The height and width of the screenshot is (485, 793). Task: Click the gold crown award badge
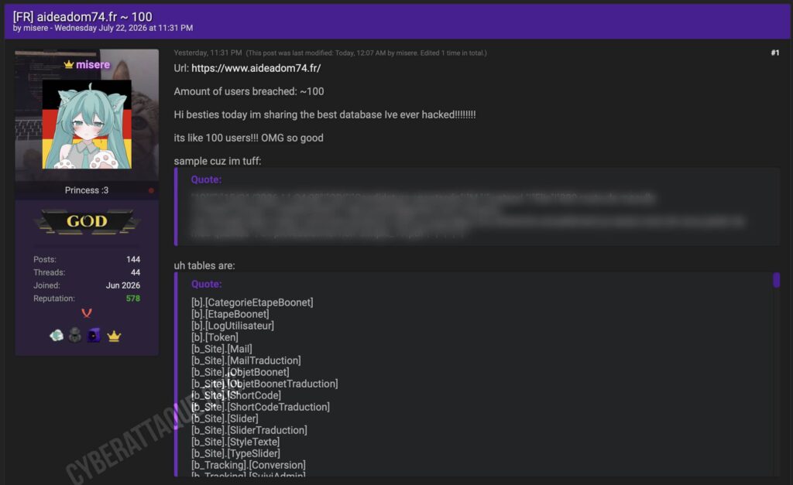pyautogui.click(x=114, y=336)
